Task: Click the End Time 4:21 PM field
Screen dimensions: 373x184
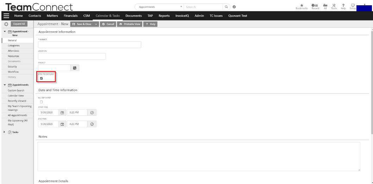Action: click(77, 124)
